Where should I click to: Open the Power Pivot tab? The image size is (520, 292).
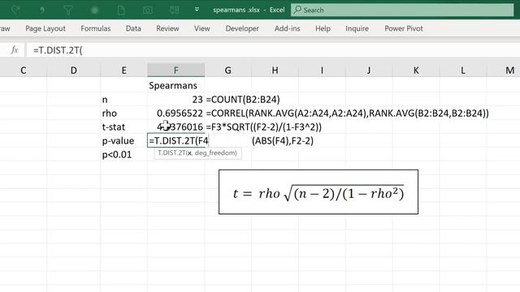tap(404, 29)
